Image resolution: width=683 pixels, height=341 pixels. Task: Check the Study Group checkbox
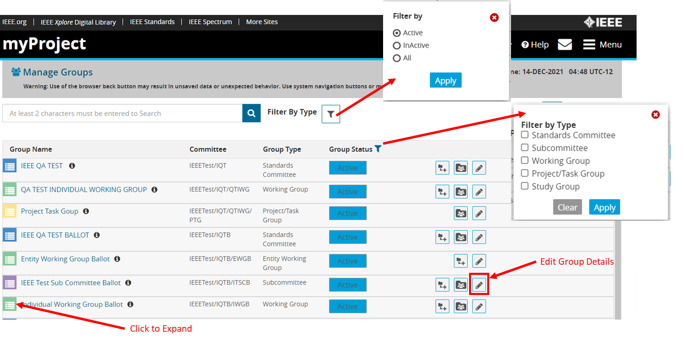tap(525, 186)
